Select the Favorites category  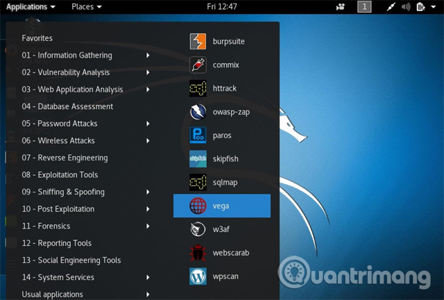(37, 38)
